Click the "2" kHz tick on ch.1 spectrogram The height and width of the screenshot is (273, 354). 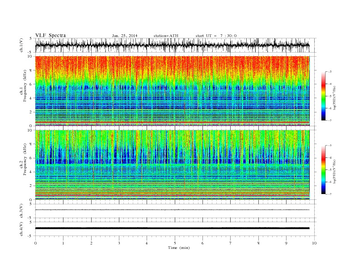click(31, 112)
